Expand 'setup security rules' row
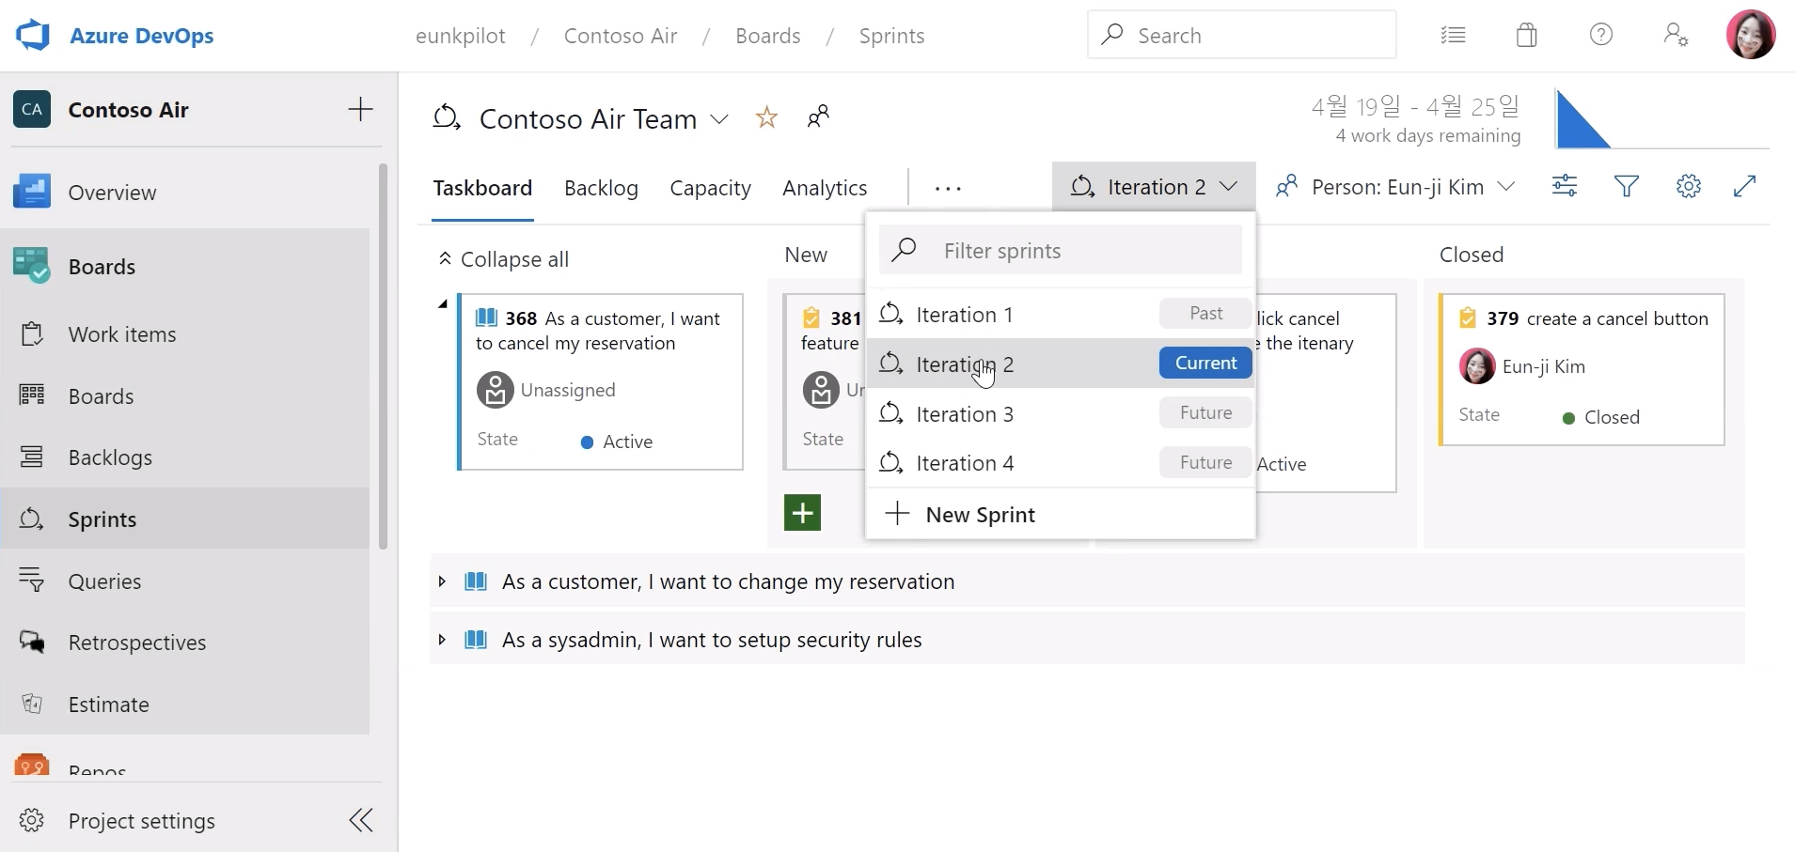1795x852 pixels. click(x=442, y=640)
